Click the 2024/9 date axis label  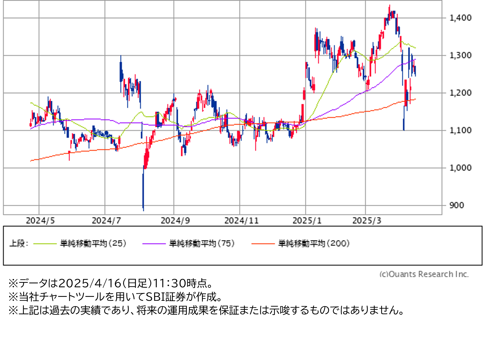click(175, 221)
